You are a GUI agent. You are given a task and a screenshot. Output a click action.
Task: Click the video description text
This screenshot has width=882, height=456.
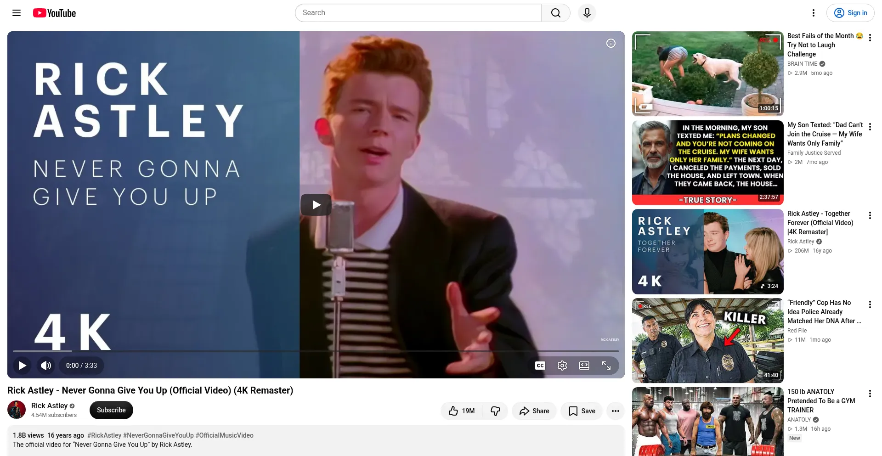point(102,445)
